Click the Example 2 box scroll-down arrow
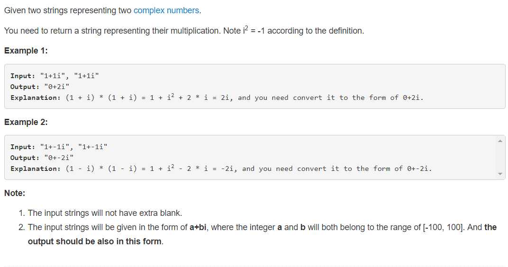 [500, 174]
